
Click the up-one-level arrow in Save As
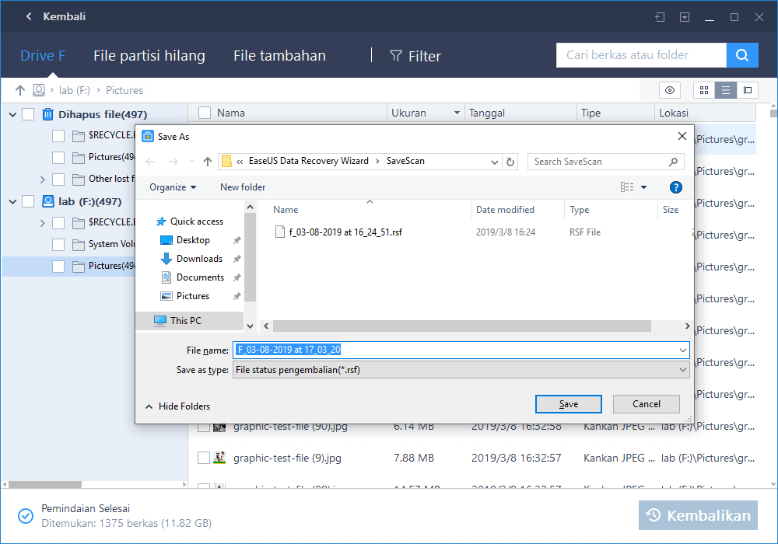point(207,161)
